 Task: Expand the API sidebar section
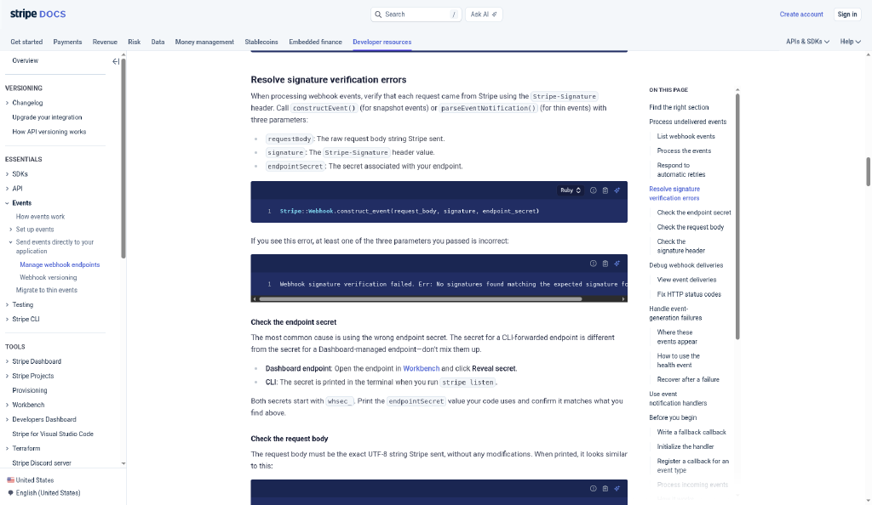point(7,189)
